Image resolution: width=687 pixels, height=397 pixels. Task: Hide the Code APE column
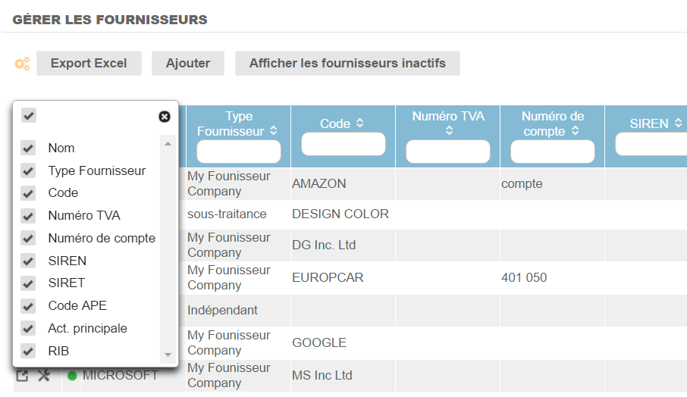click(x=29, y=306)
